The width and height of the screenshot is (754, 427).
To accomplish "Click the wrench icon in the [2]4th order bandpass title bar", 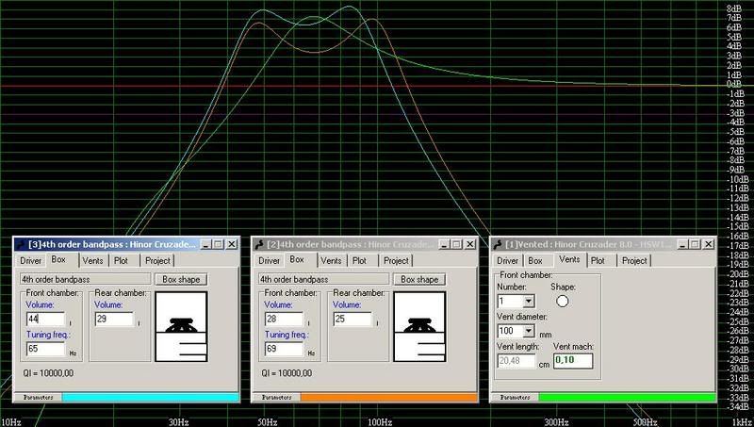I will click(261, 244).
